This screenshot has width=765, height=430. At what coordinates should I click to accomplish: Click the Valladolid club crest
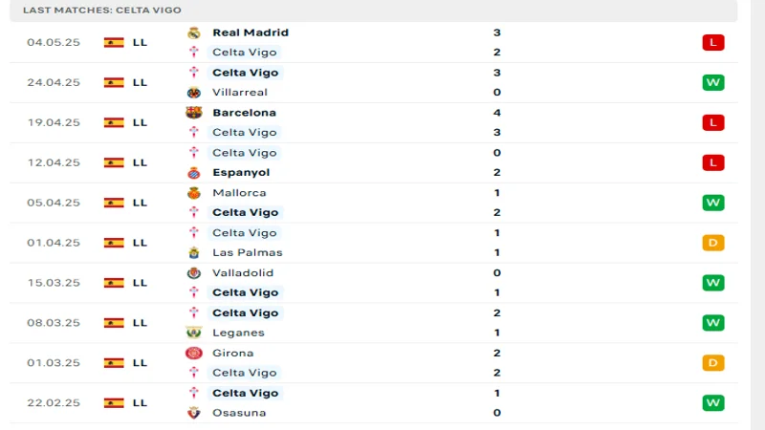193,273
